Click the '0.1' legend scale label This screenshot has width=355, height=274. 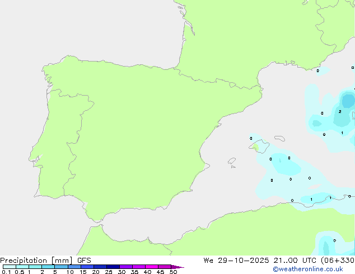point(6,272)
